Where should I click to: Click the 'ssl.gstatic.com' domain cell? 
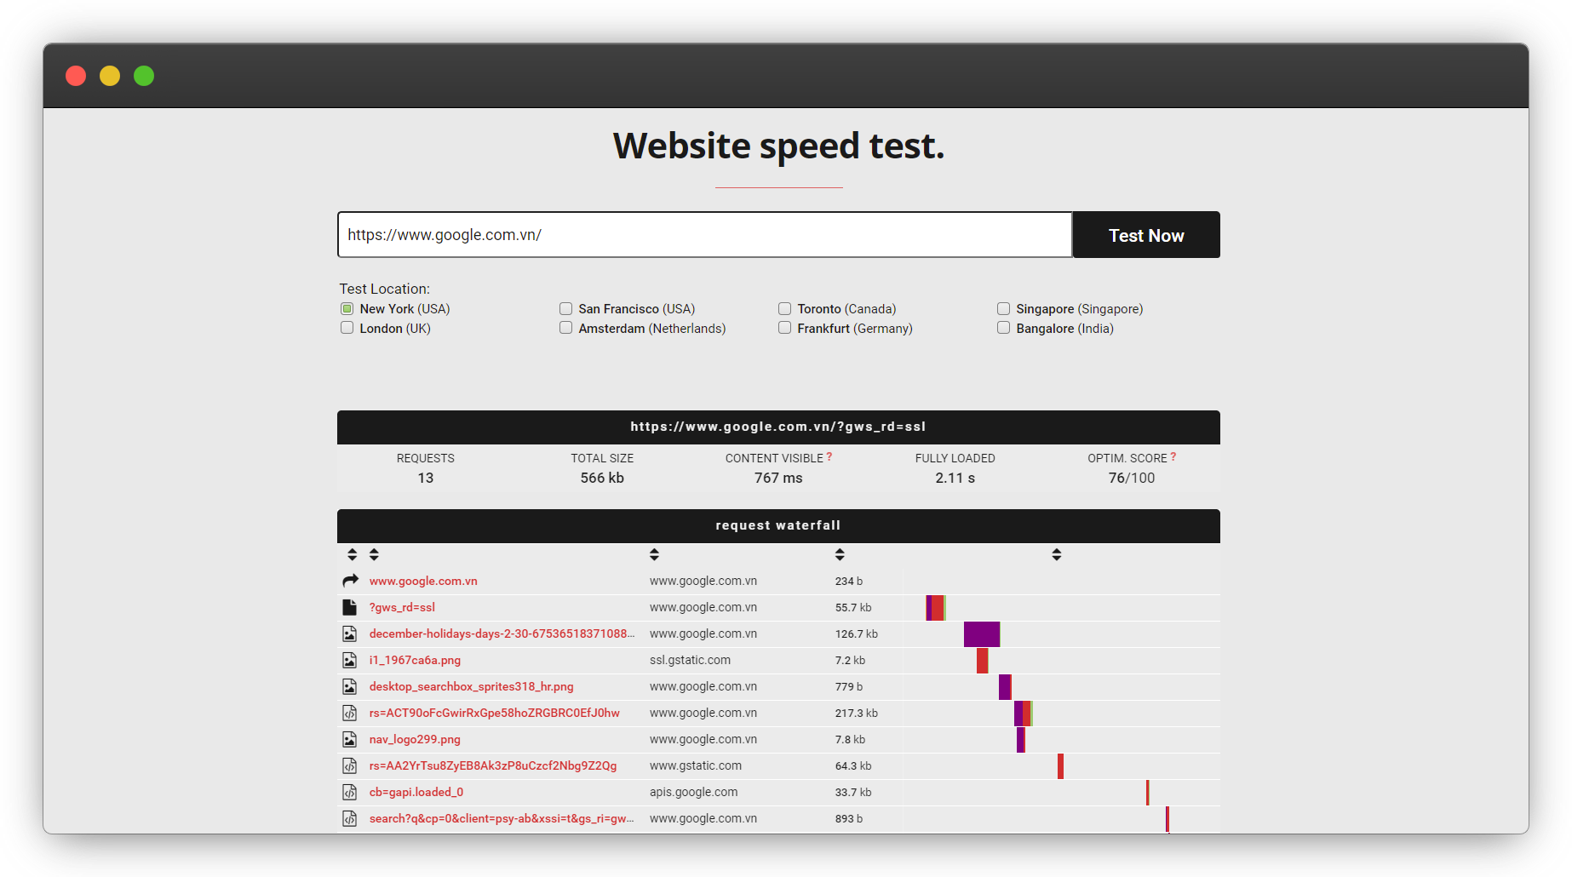(x=690, y=660)
